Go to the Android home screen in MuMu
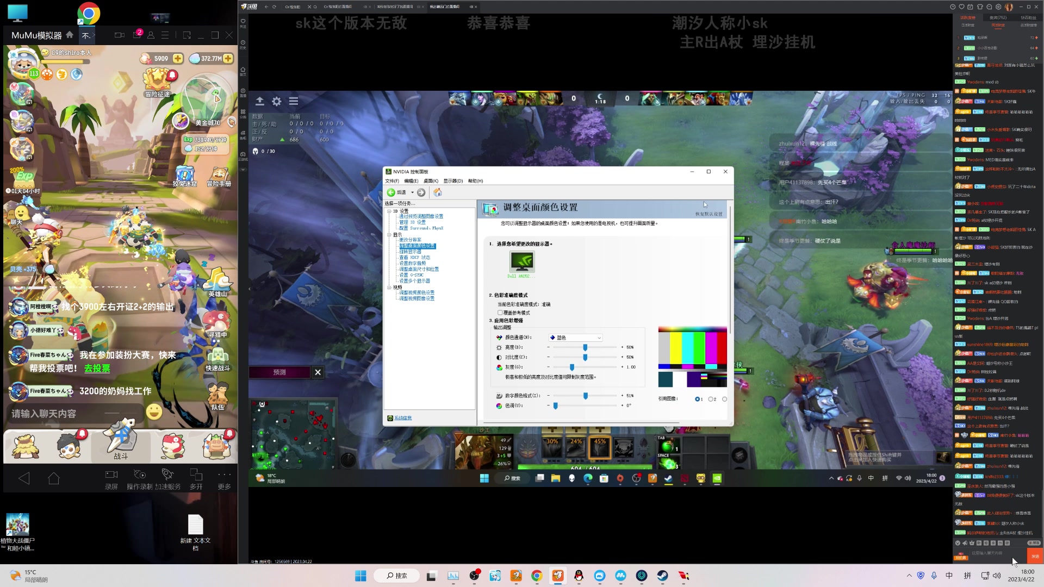The width and height of the screenshot is (1044, 587). [x=53, y=478]
